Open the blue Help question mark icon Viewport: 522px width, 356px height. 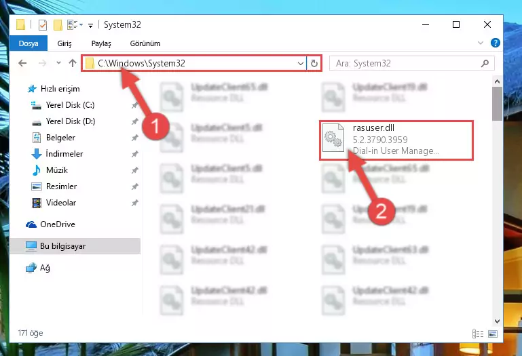coord(496,43)
